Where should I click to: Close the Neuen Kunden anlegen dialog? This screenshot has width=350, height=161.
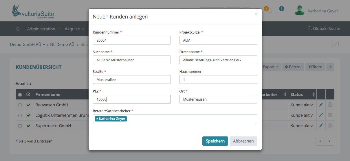(256, 14)
